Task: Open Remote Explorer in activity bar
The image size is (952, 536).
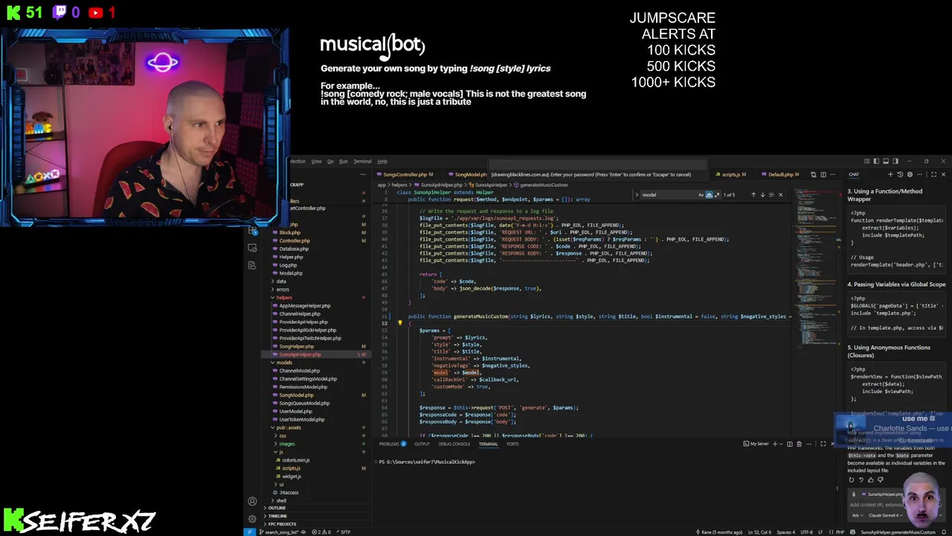Action: [252, 247]
